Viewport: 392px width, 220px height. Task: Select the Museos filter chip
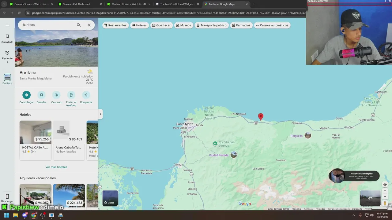[183, 25]
